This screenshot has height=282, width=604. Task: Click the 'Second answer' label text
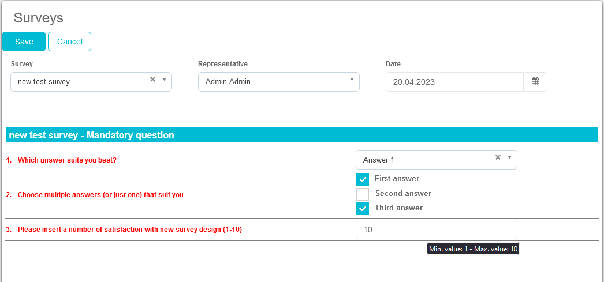[403, 194]
